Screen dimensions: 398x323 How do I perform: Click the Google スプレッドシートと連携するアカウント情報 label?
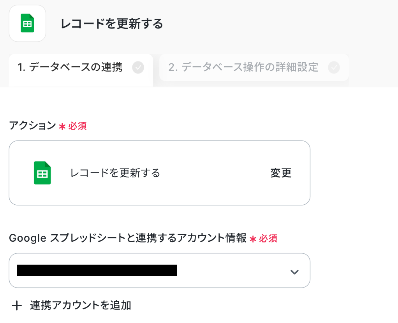click(127, 238)
